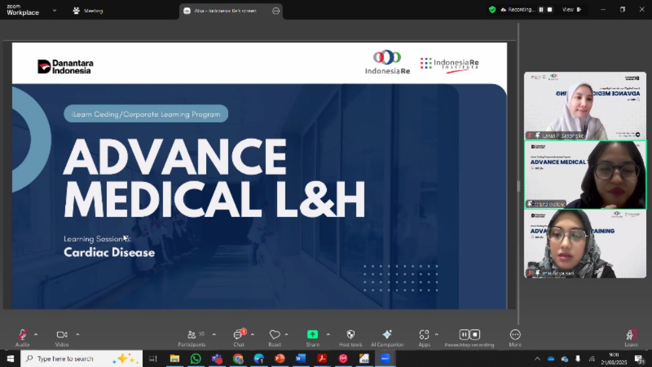Expand the Zoom Workplace dropdown chevron

click(x=54, y=10)
